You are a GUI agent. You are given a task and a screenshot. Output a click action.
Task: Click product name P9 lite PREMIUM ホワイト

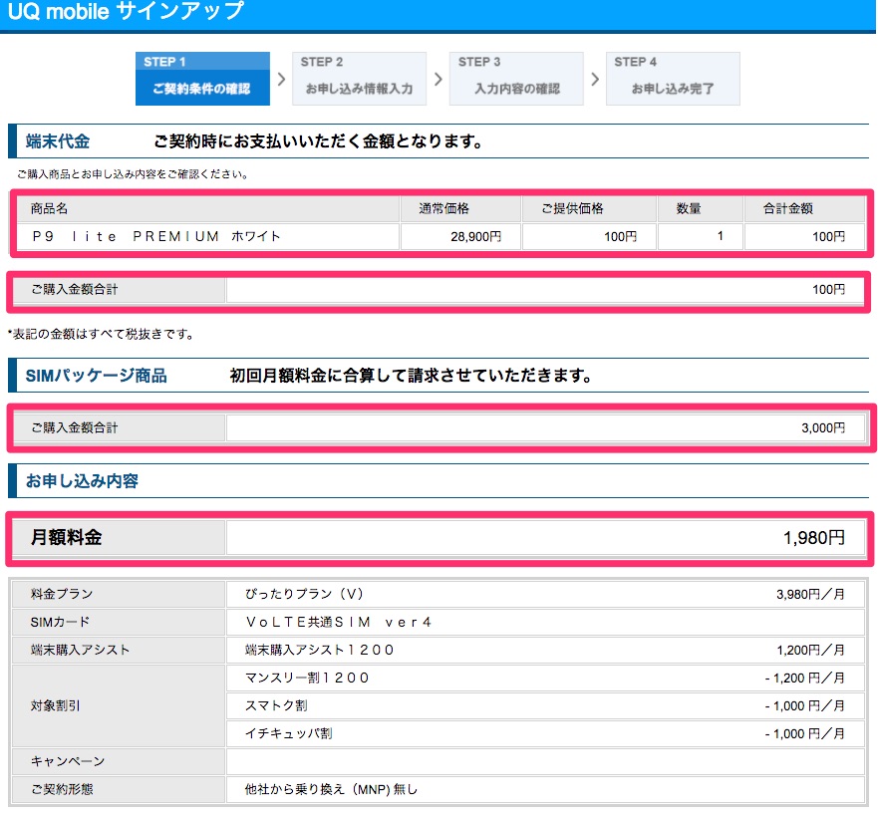point(156,236)
